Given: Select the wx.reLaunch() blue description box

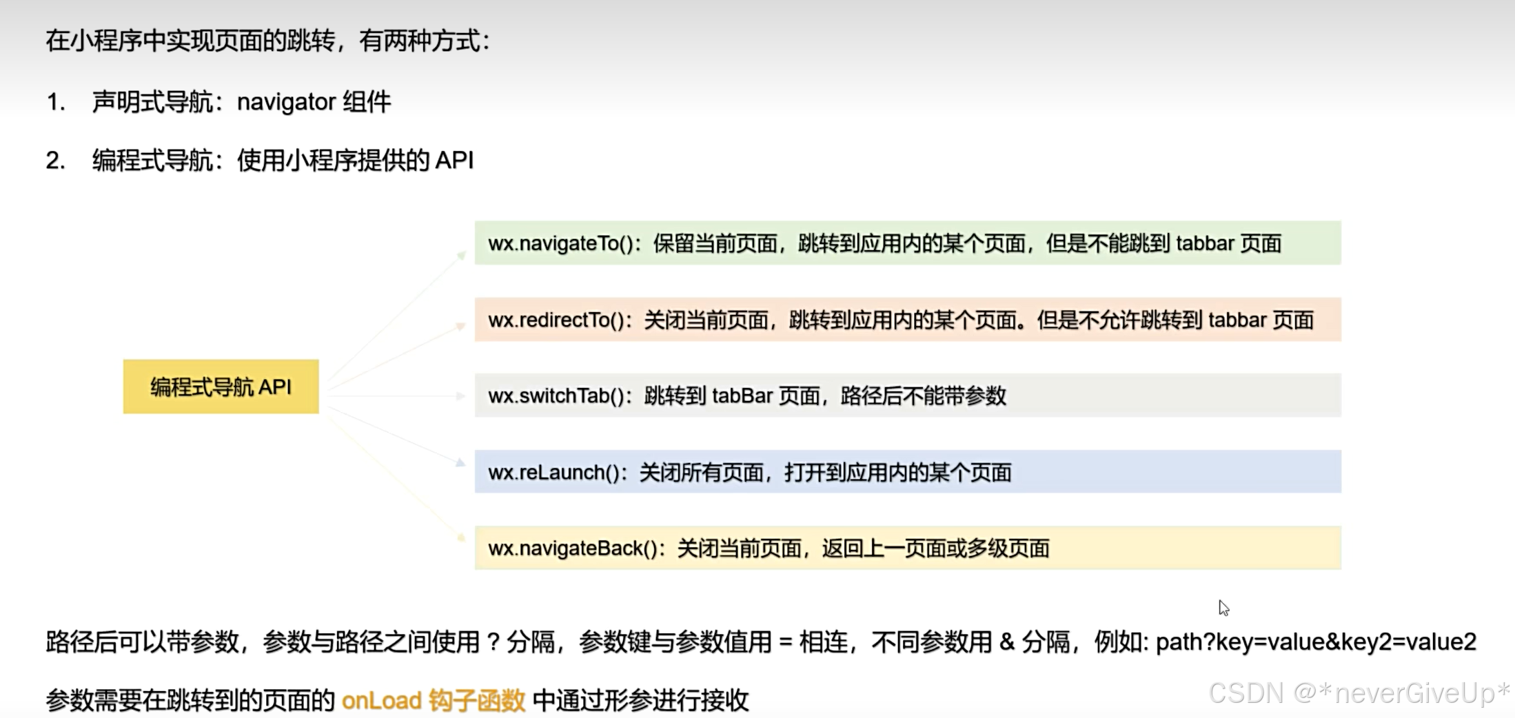Looking at the screenshot, I should 908,471.
